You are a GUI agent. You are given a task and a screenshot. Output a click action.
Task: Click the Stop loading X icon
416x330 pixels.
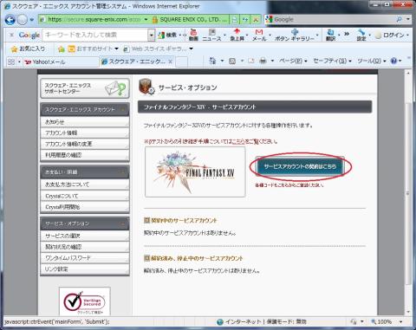(256, 20)
